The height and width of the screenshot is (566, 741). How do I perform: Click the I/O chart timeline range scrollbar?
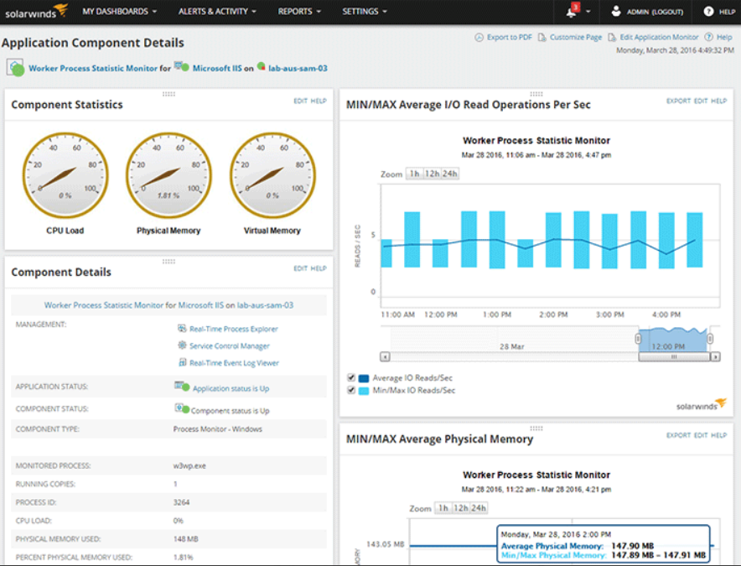[673, 356]
